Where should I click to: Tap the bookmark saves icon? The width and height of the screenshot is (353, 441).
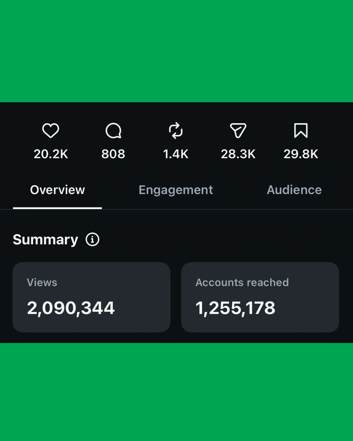[301, 131]
